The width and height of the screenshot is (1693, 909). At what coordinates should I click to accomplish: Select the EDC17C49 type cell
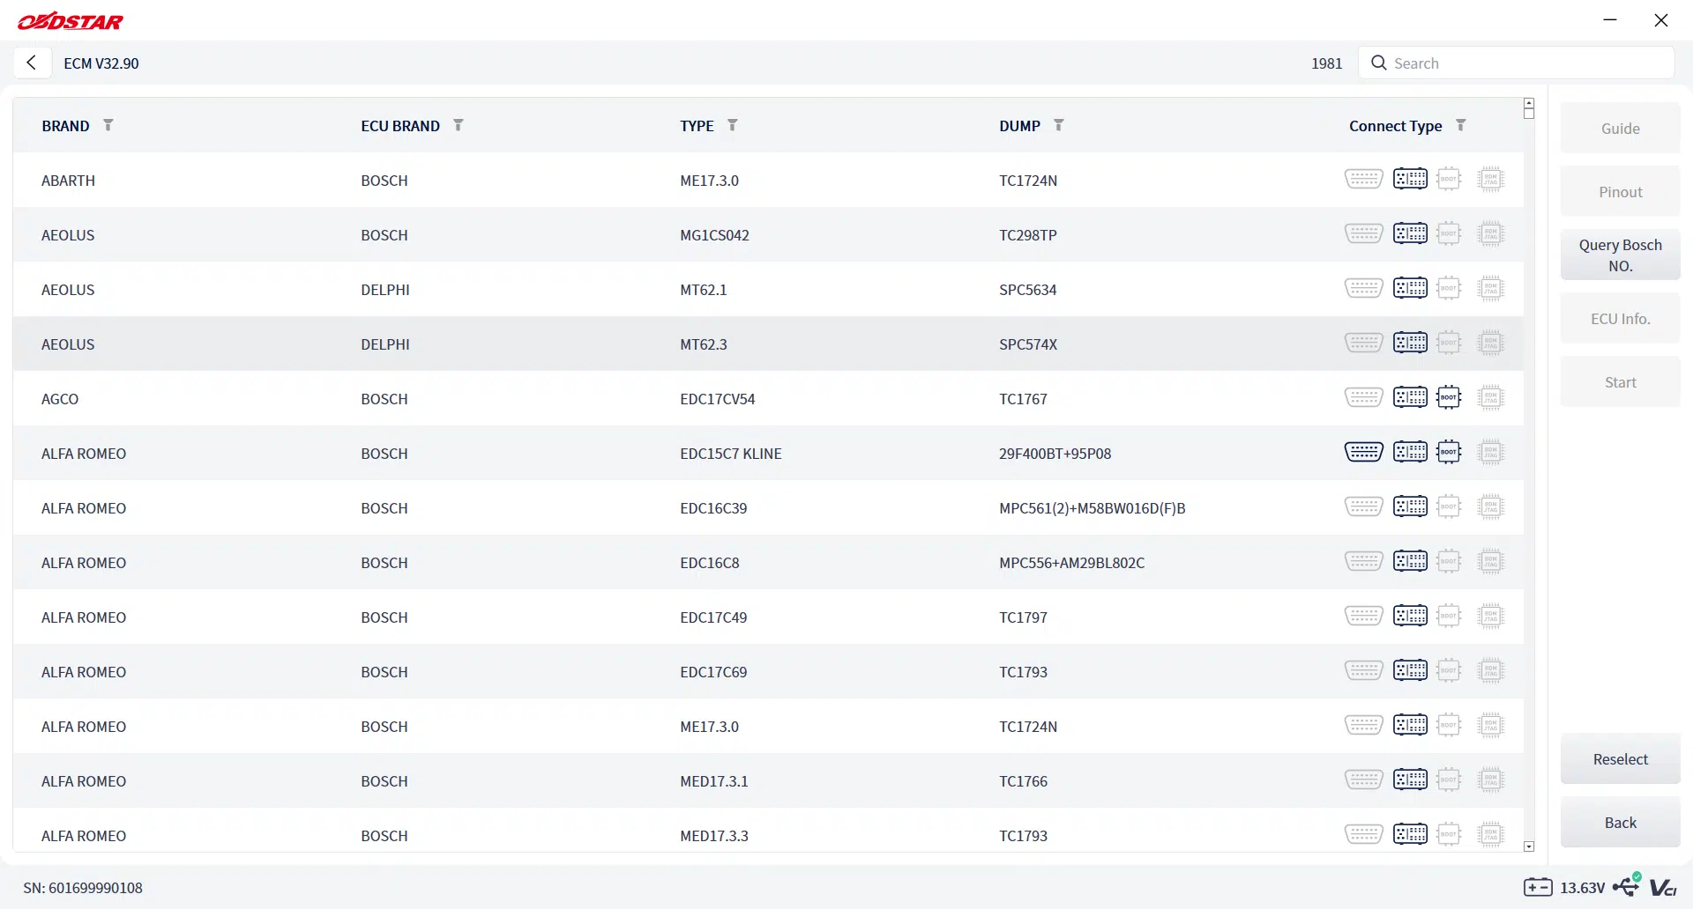[x=712, y=617]
